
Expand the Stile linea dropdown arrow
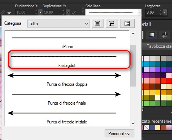click(139, 12)
